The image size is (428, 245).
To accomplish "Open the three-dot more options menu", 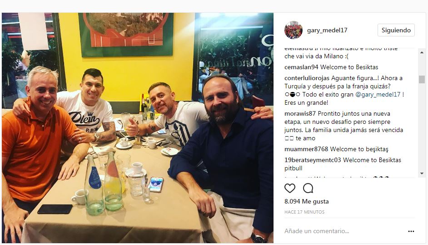I will click(x=411, y=231).
